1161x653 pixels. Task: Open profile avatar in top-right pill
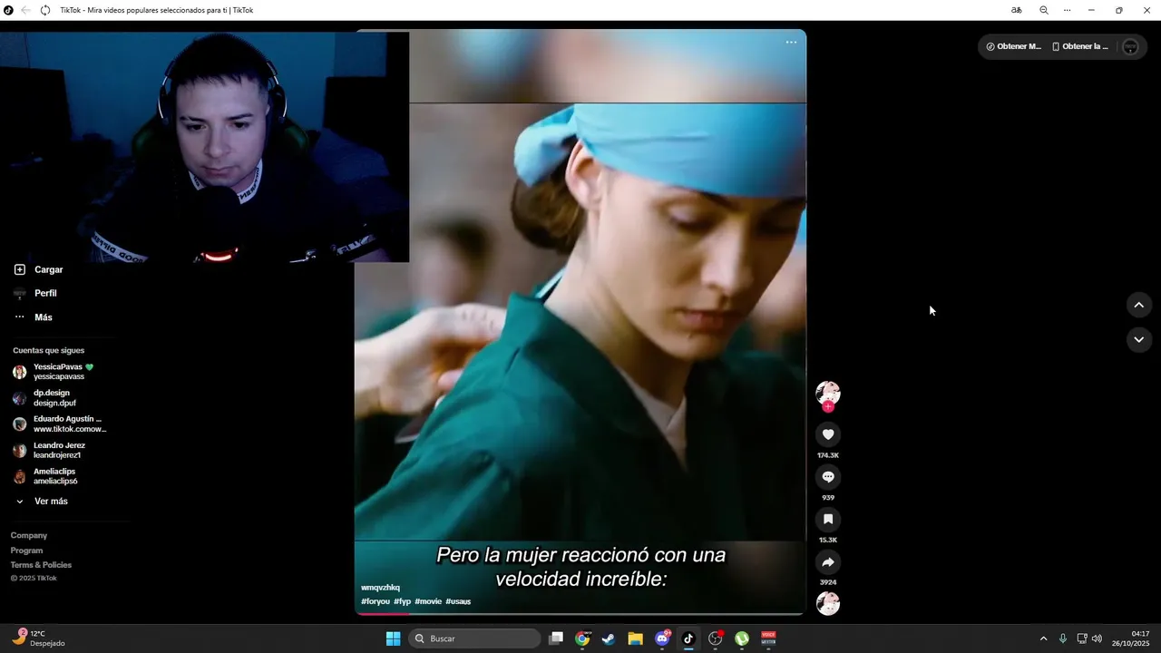coord(1130,47)
